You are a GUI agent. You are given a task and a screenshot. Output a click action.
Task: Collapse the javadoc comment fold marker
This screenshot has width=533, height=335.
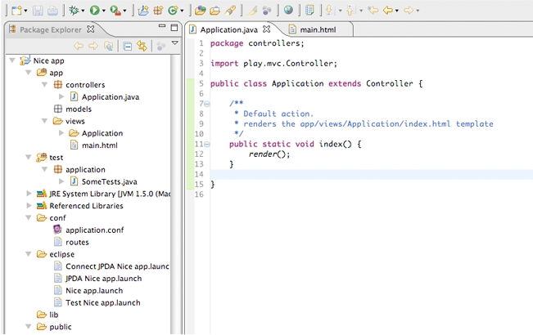pos(206,104)
